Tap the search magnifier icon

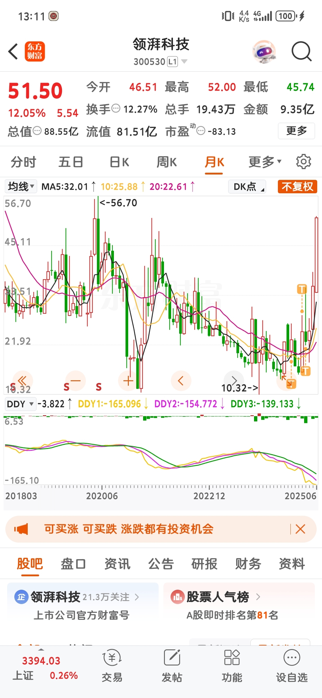tap(301, 51)
